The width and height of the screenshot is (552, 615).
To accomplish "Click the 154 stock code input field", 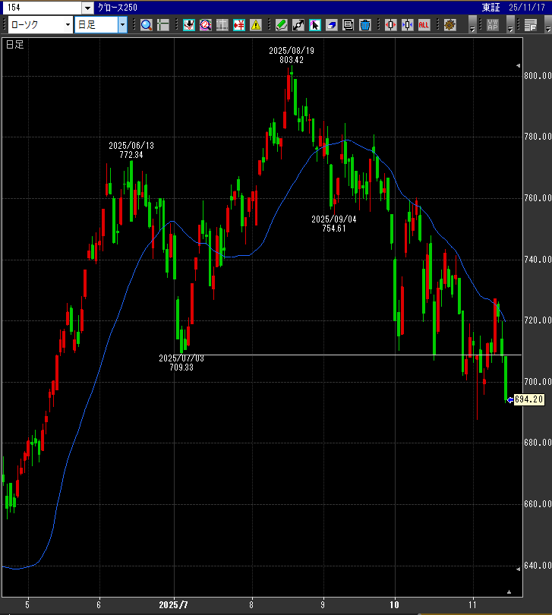I will click(x=42, y=7).
